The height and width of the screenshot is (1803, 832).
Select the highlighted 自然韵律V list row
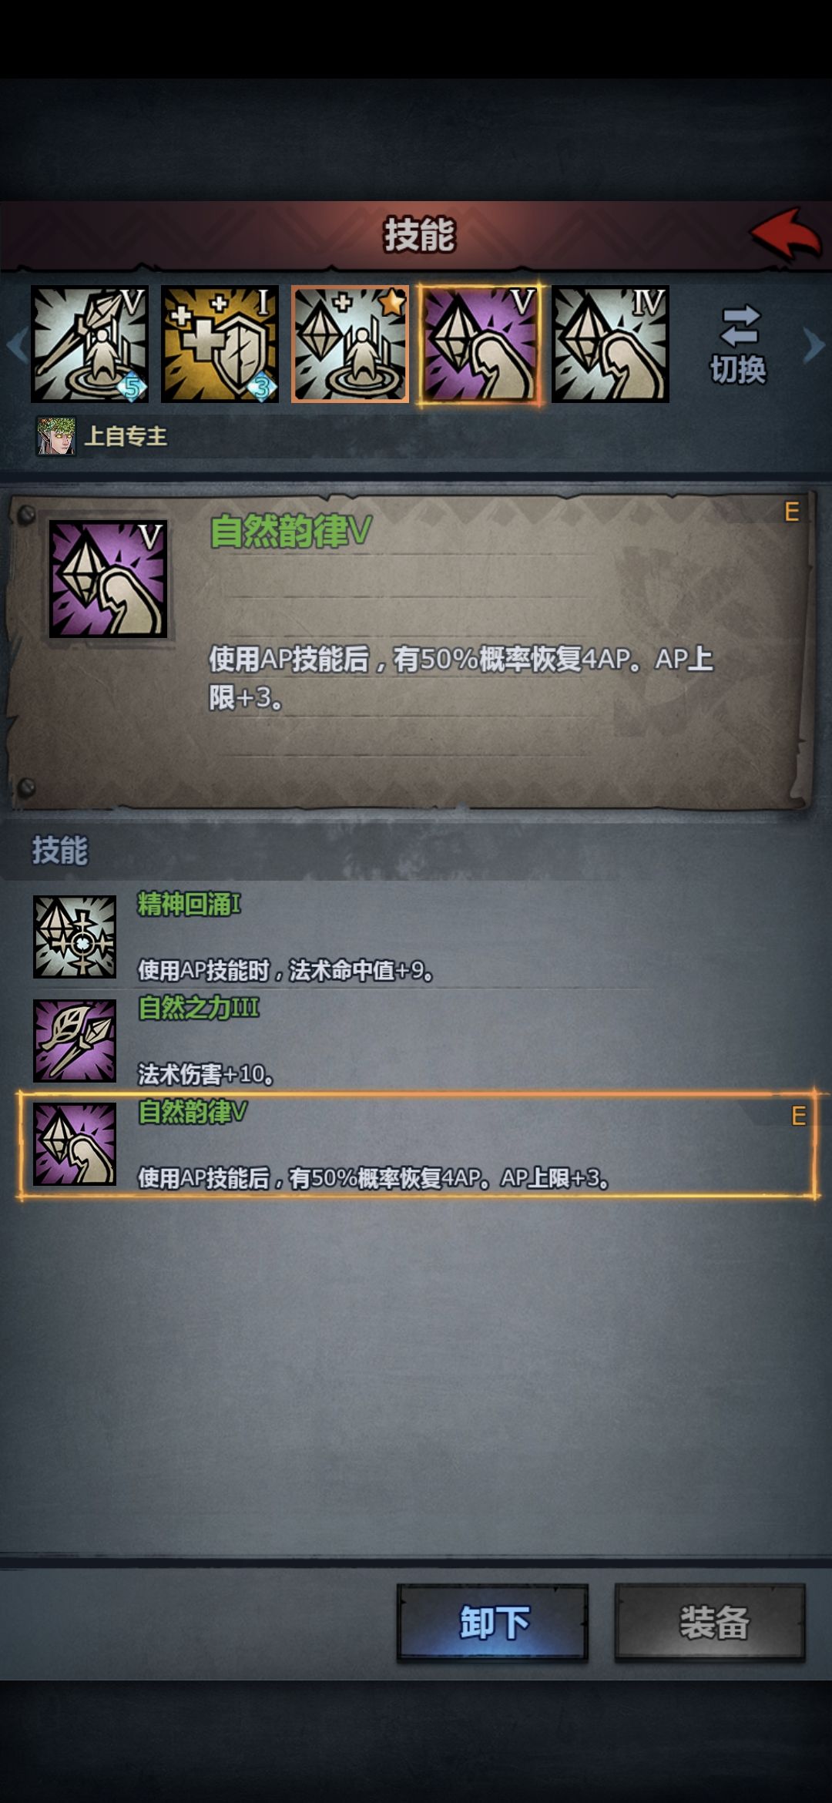pyautogui.click(x=418, y=1145)
